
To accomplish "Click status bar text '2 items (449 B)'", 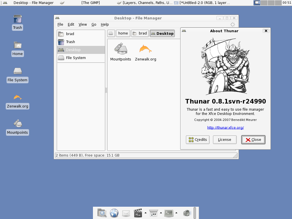I will 70,155.
